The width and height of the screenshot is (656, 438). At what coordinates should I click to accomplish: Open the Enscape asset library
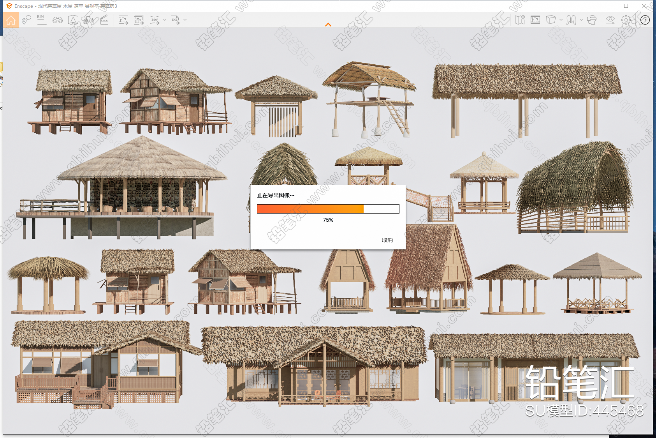pos(73,20)
